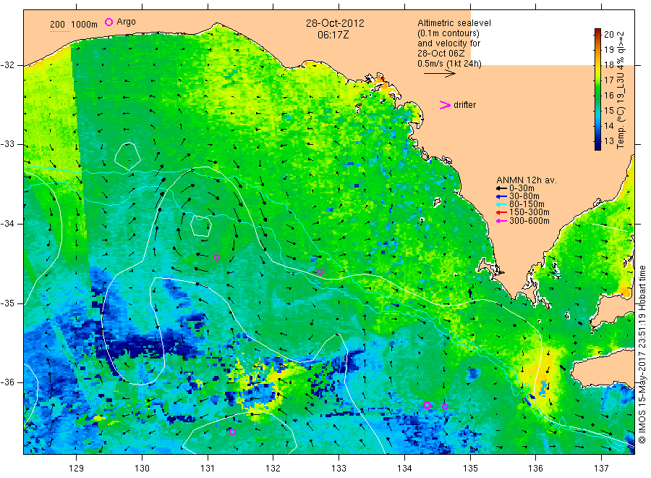Click the "-33" latitude axis label
Viewport: 651px width, 478px height.
click(7, 144)
